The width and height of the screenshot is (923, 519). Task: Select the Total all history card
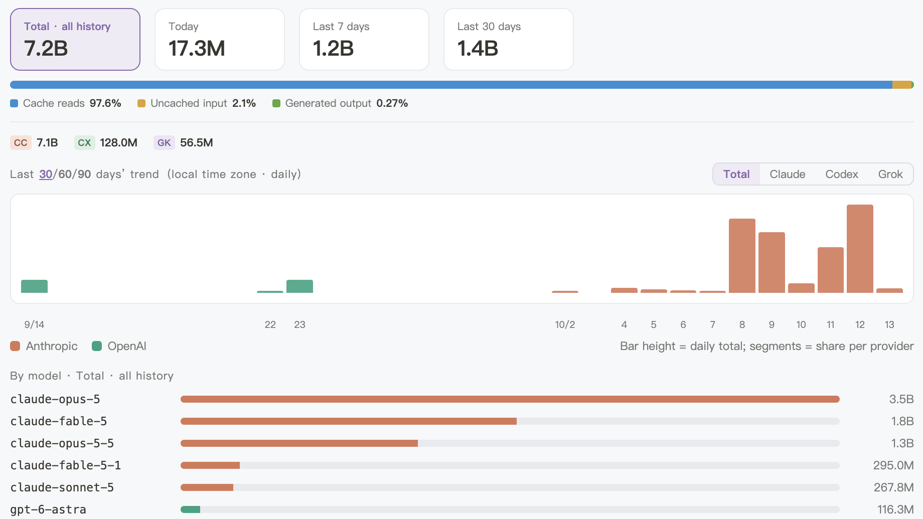pos(75,39)
